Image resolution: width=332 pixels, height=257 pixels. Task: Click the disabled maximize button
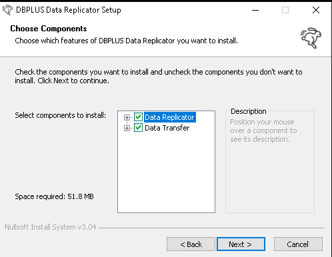pyautogui.click(x=285, y=10)
